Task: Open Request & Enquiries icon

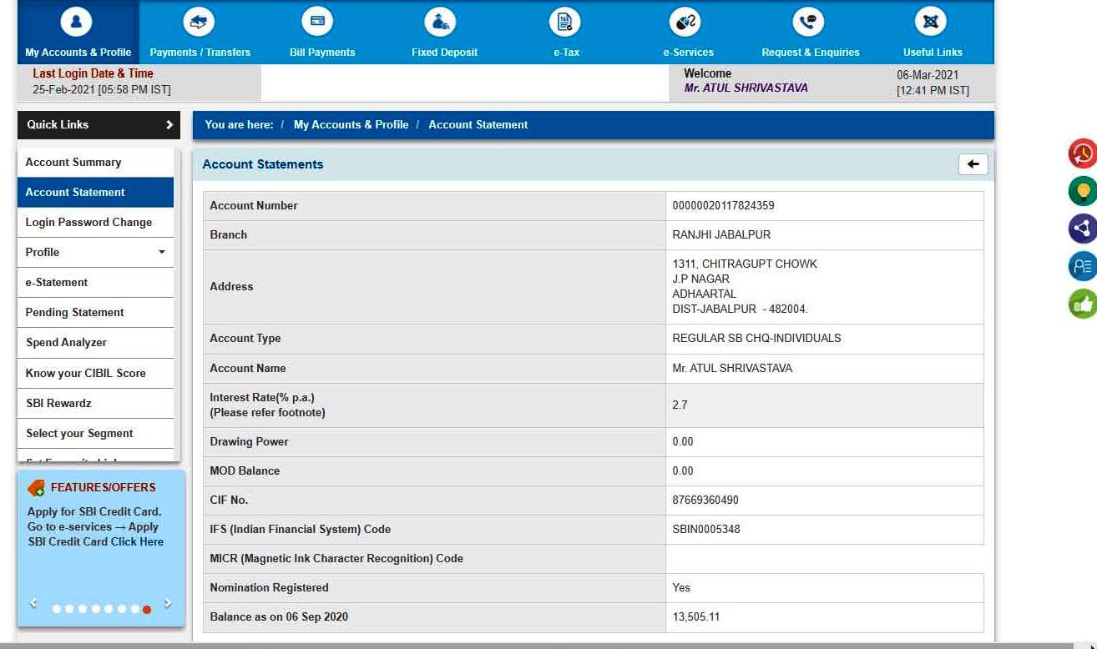Action: (808, 22)
